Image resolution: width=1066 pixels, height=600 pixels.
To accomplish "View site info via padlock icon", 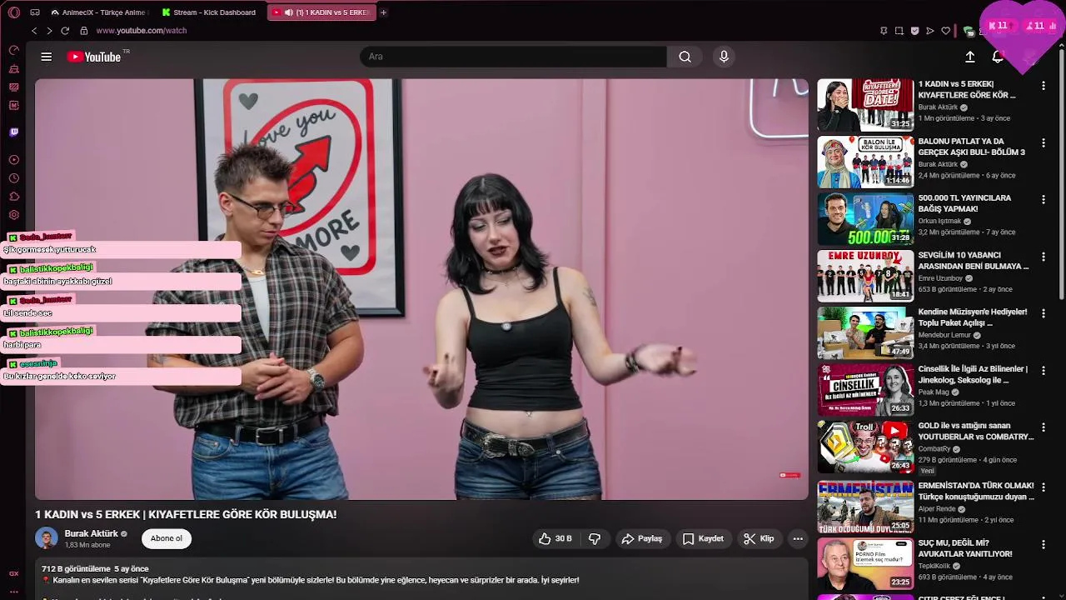I will click(84, 31).
